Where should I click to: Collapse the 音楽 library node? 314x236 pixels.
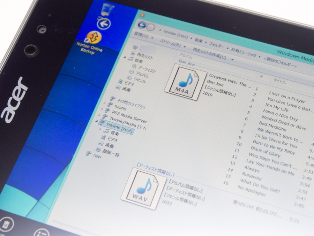tap(125, 57)
